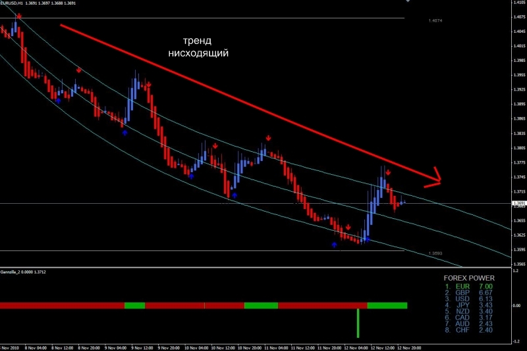Click the green vertical spike in the indicator window
The height and width of the screenshot is (351, 527).
(x=358, y=323)
